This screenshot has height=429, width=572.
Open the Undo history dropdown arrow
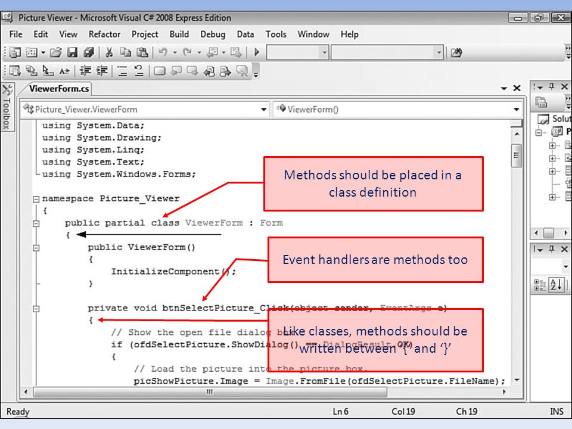175,52
